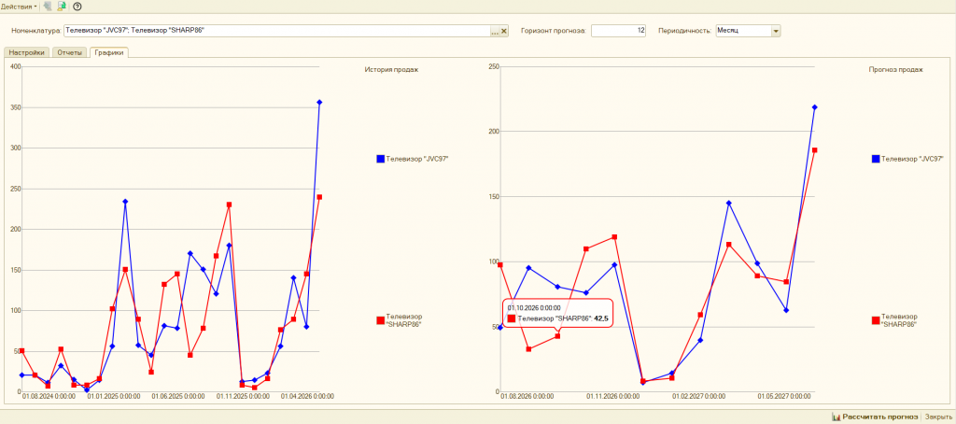Image resolution: width=956 pixels, height=424 pixels.
Task: Switch to the Отчеты tab
Action: (x=69, y=52)
